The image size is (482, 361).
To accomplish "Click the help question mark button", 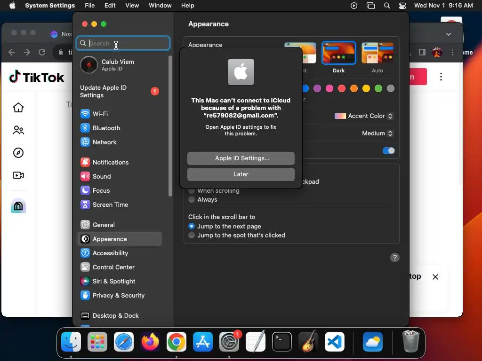I will click(395, 258).
